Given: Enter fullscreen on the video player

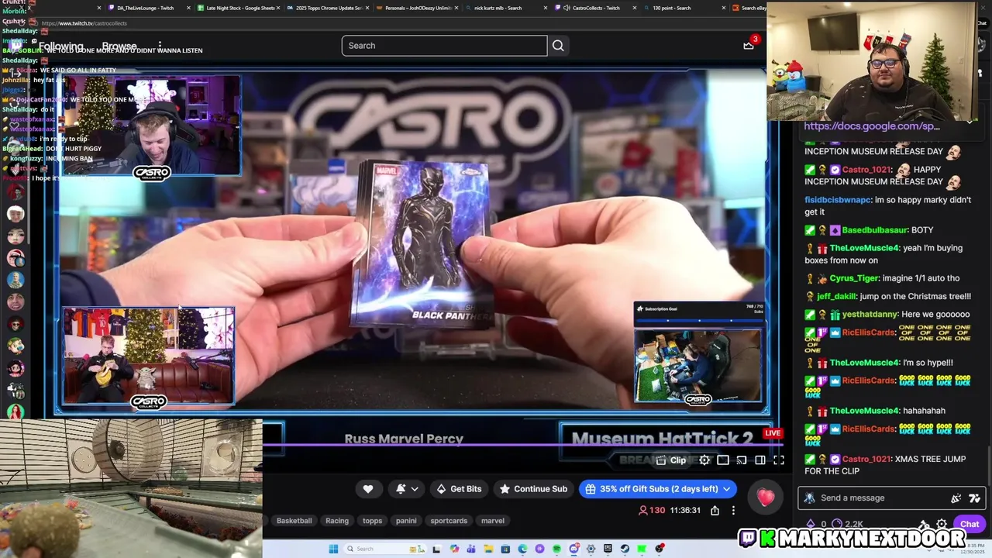Looking at the screenshot, I should click(779, 460).
